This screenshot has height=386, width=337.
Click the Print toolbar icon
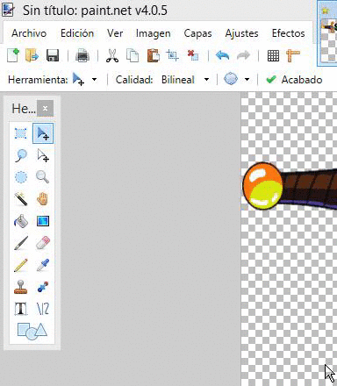click(82, 55)
